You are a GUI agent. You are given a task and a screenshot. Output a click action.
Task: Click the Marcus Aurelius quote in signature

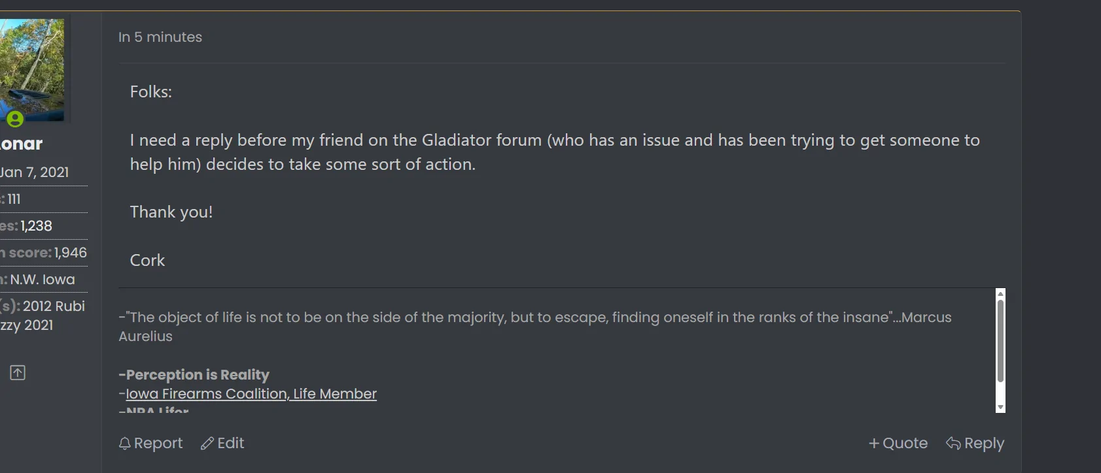point(535,327)
